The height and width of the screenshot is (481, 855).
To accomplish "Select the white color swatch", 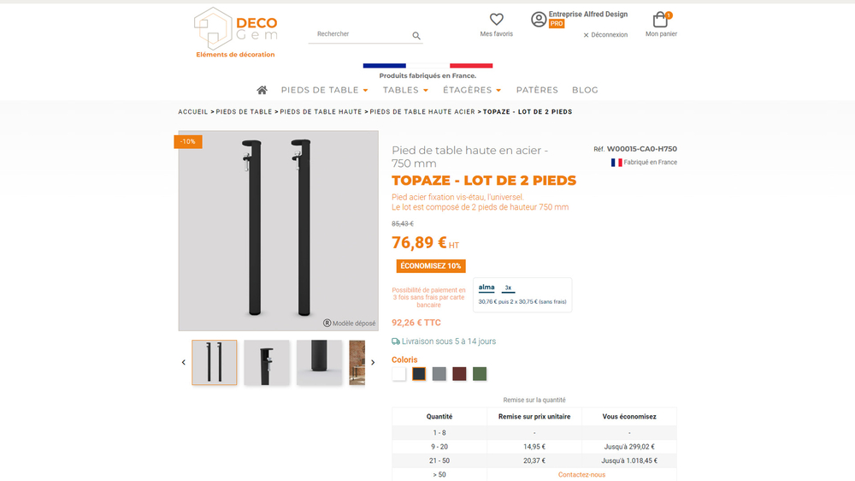I will 399,374.
